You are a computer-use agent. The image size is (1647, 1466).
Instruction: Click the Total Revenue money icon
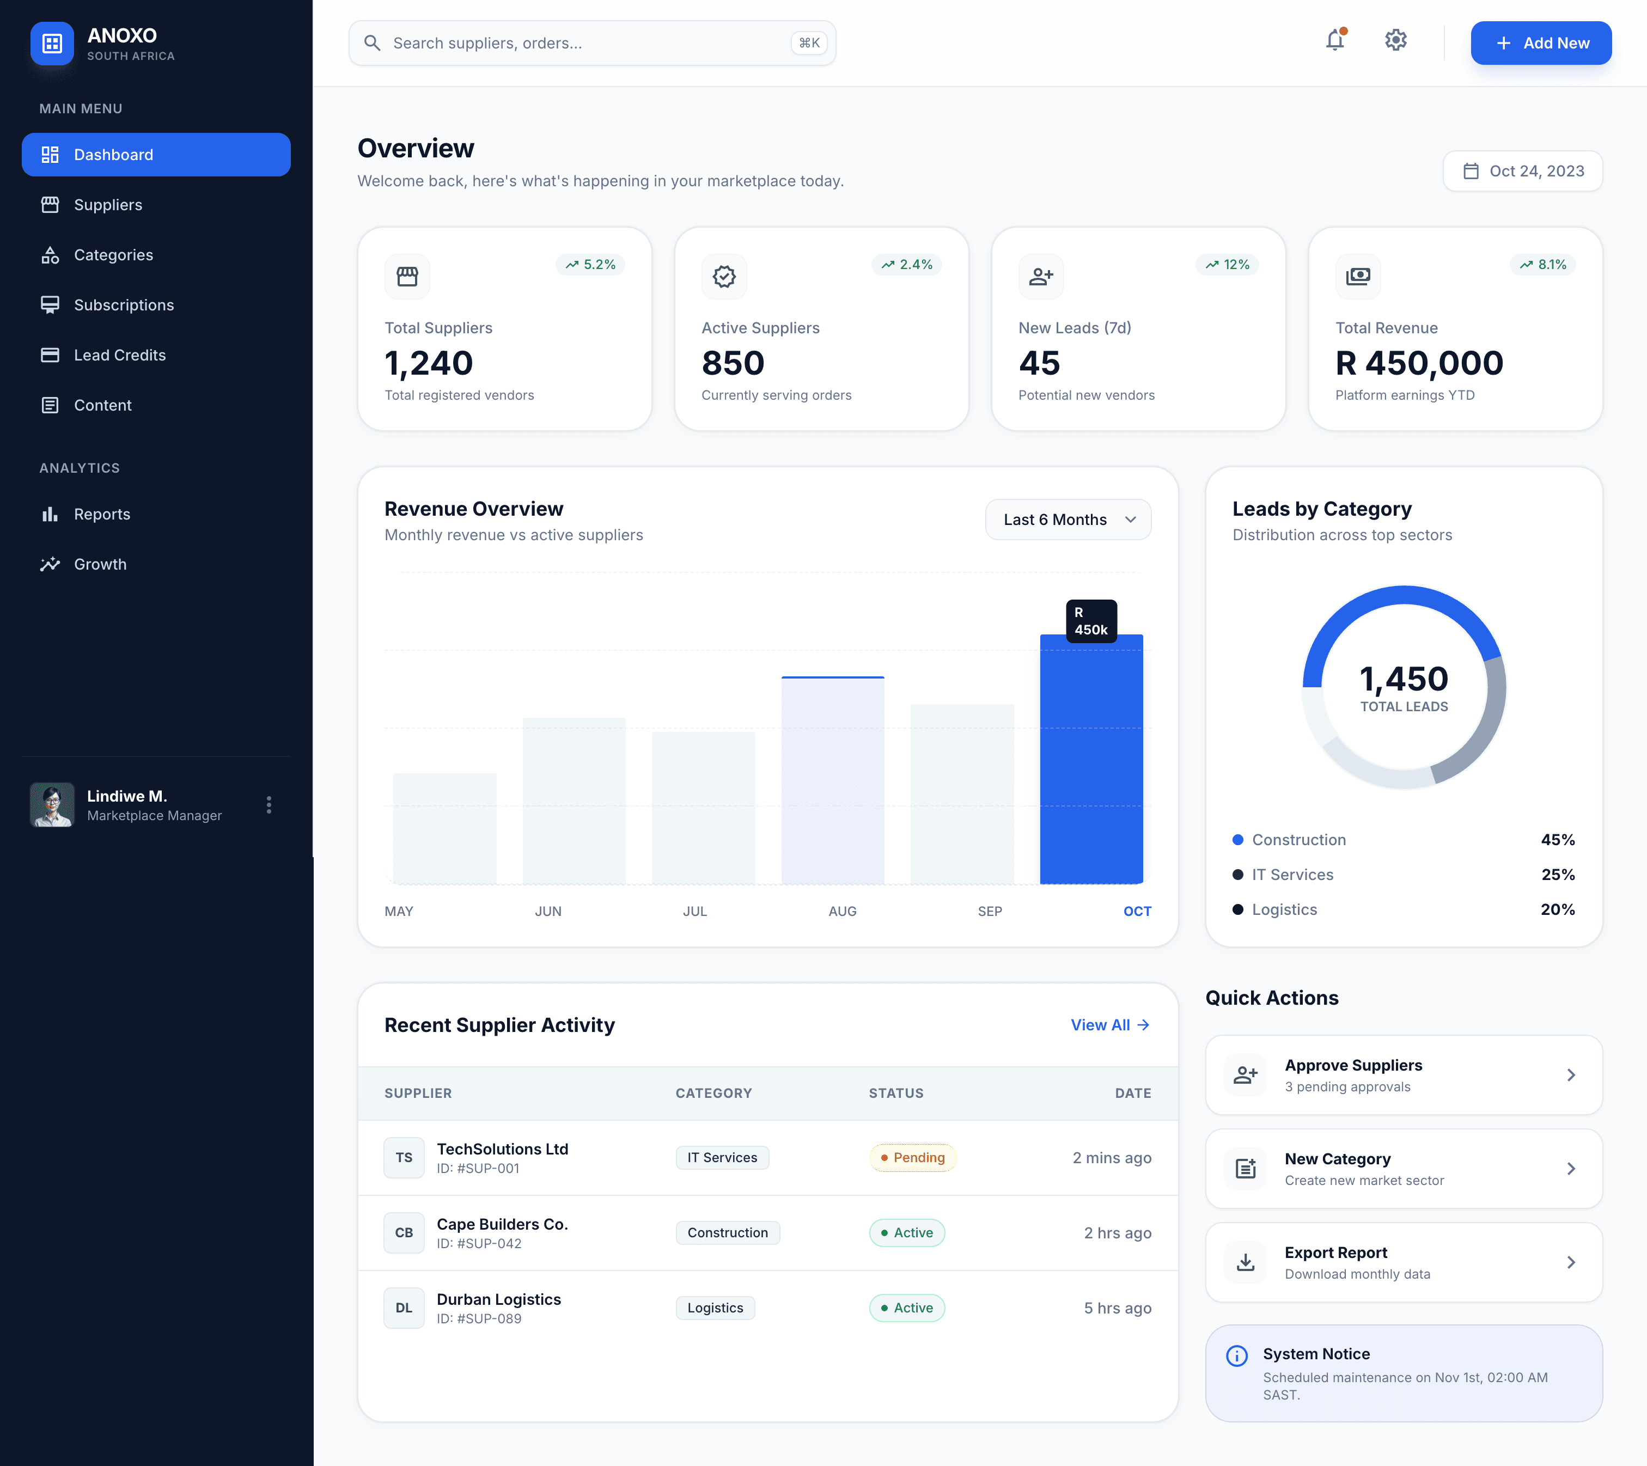[x=1358, y=276]
